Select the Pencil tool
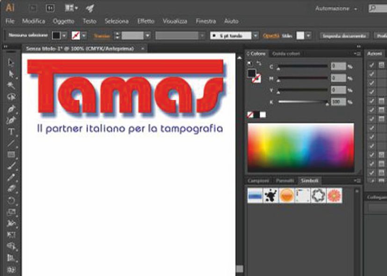This screenshot has width=387, height=276. 11,177
